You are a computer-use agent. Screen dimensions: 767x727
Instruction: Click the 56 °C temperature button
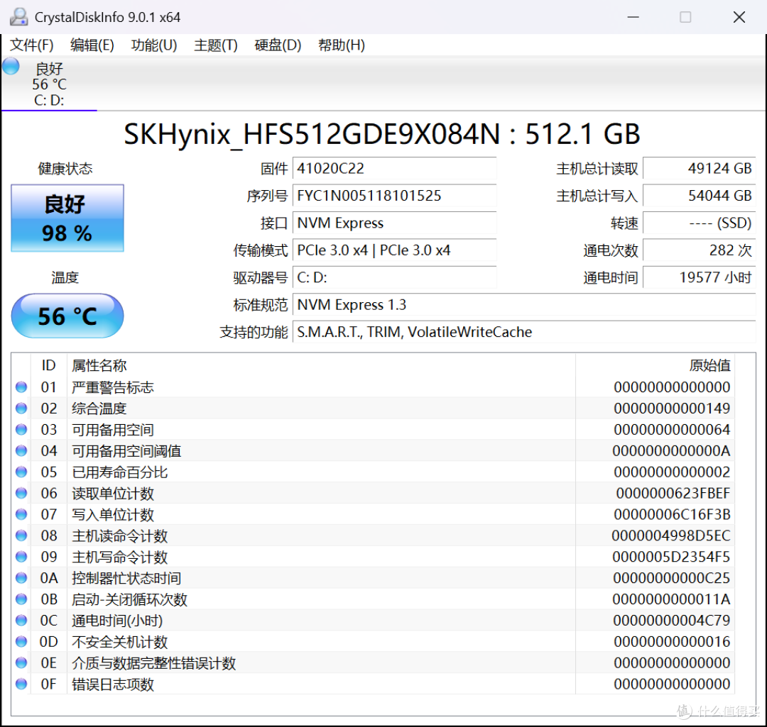pos(67,316)
